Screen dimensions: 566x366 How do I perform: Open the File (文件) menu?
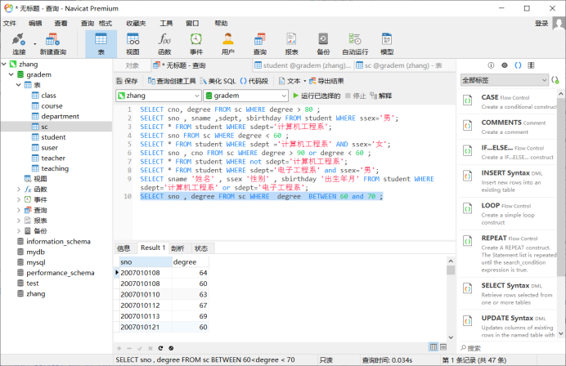coord(10,24)
